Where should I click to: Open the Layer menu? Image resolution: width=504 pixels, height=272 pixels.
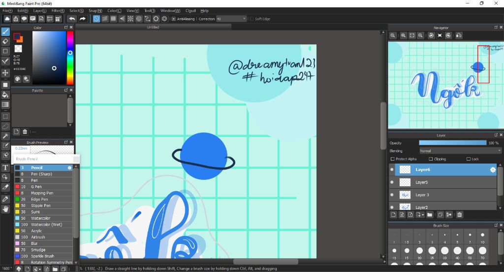click(39, 11)
